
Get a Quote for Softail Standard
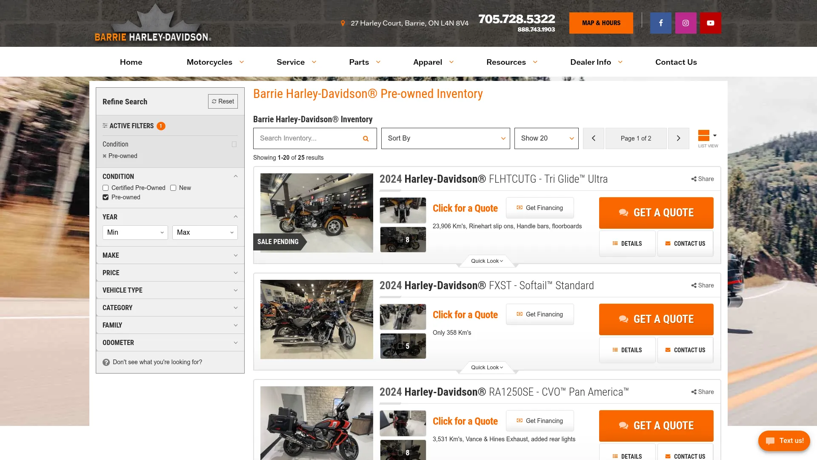point(656,319)
